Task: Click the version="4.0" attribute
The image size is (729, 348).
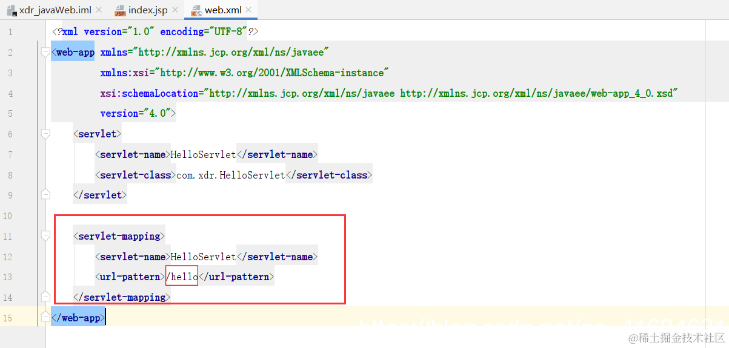Action: 136,113
